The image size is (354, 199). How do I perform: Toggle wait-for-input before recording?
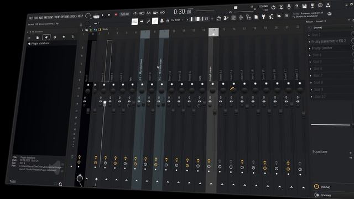pyautogui.click(x=142, y=13)
